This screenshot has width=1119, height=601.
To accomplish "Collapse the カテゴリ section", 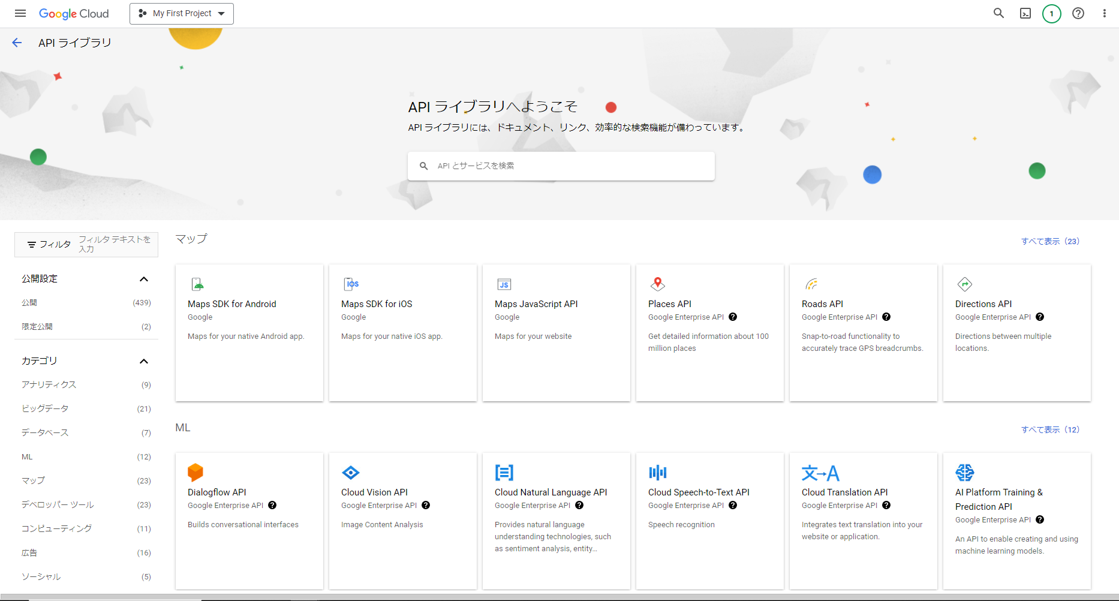I will click(144, 361).
